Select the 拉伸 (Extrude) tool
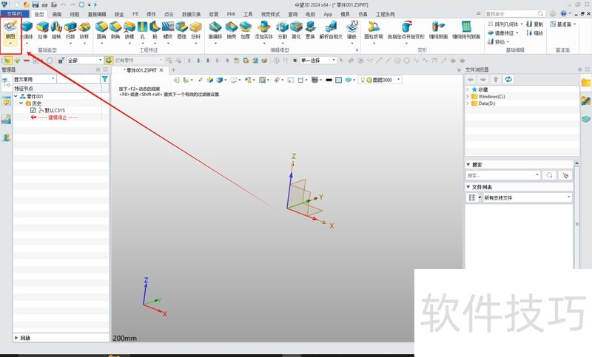This screenshot has height=357, width=592. pos(43,28)
